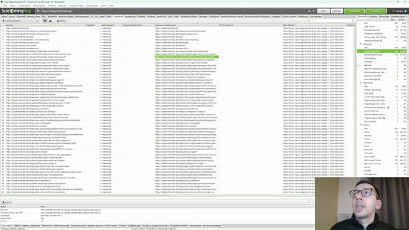Open the URL bar history dropdown arrow

(x=313, y=11)
